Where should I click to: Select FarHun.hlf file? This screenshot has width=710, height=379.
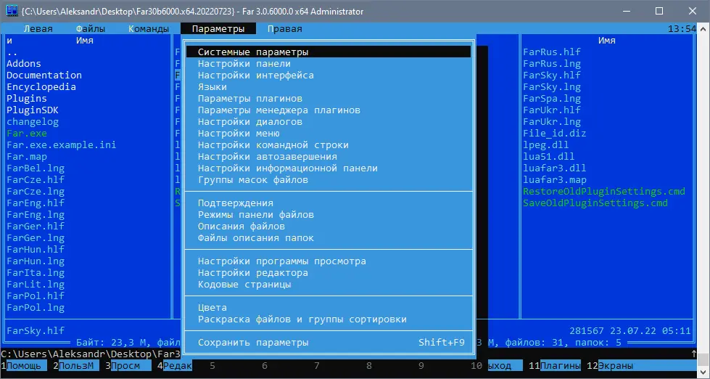point(36,250)
